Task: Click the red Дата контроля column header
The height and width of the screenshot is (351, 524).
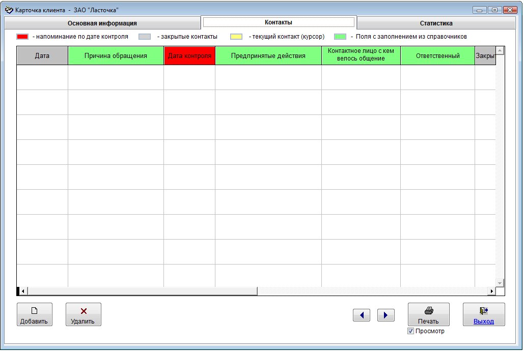Action: pos(189,55)
